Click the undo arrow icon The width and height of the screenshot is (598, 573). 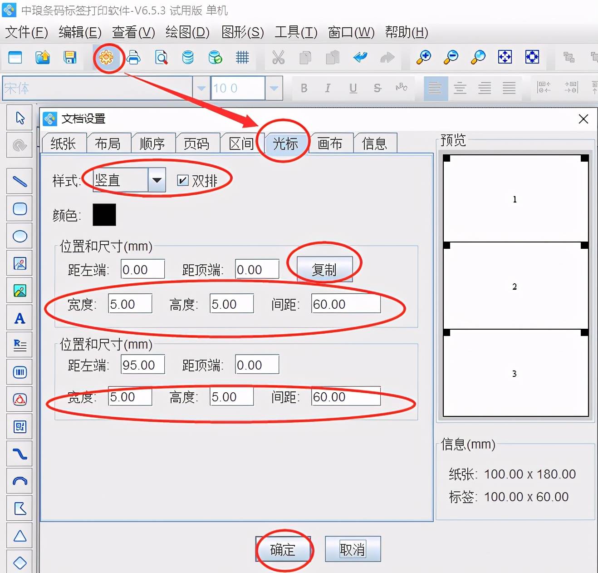click(x=360, y=57)
